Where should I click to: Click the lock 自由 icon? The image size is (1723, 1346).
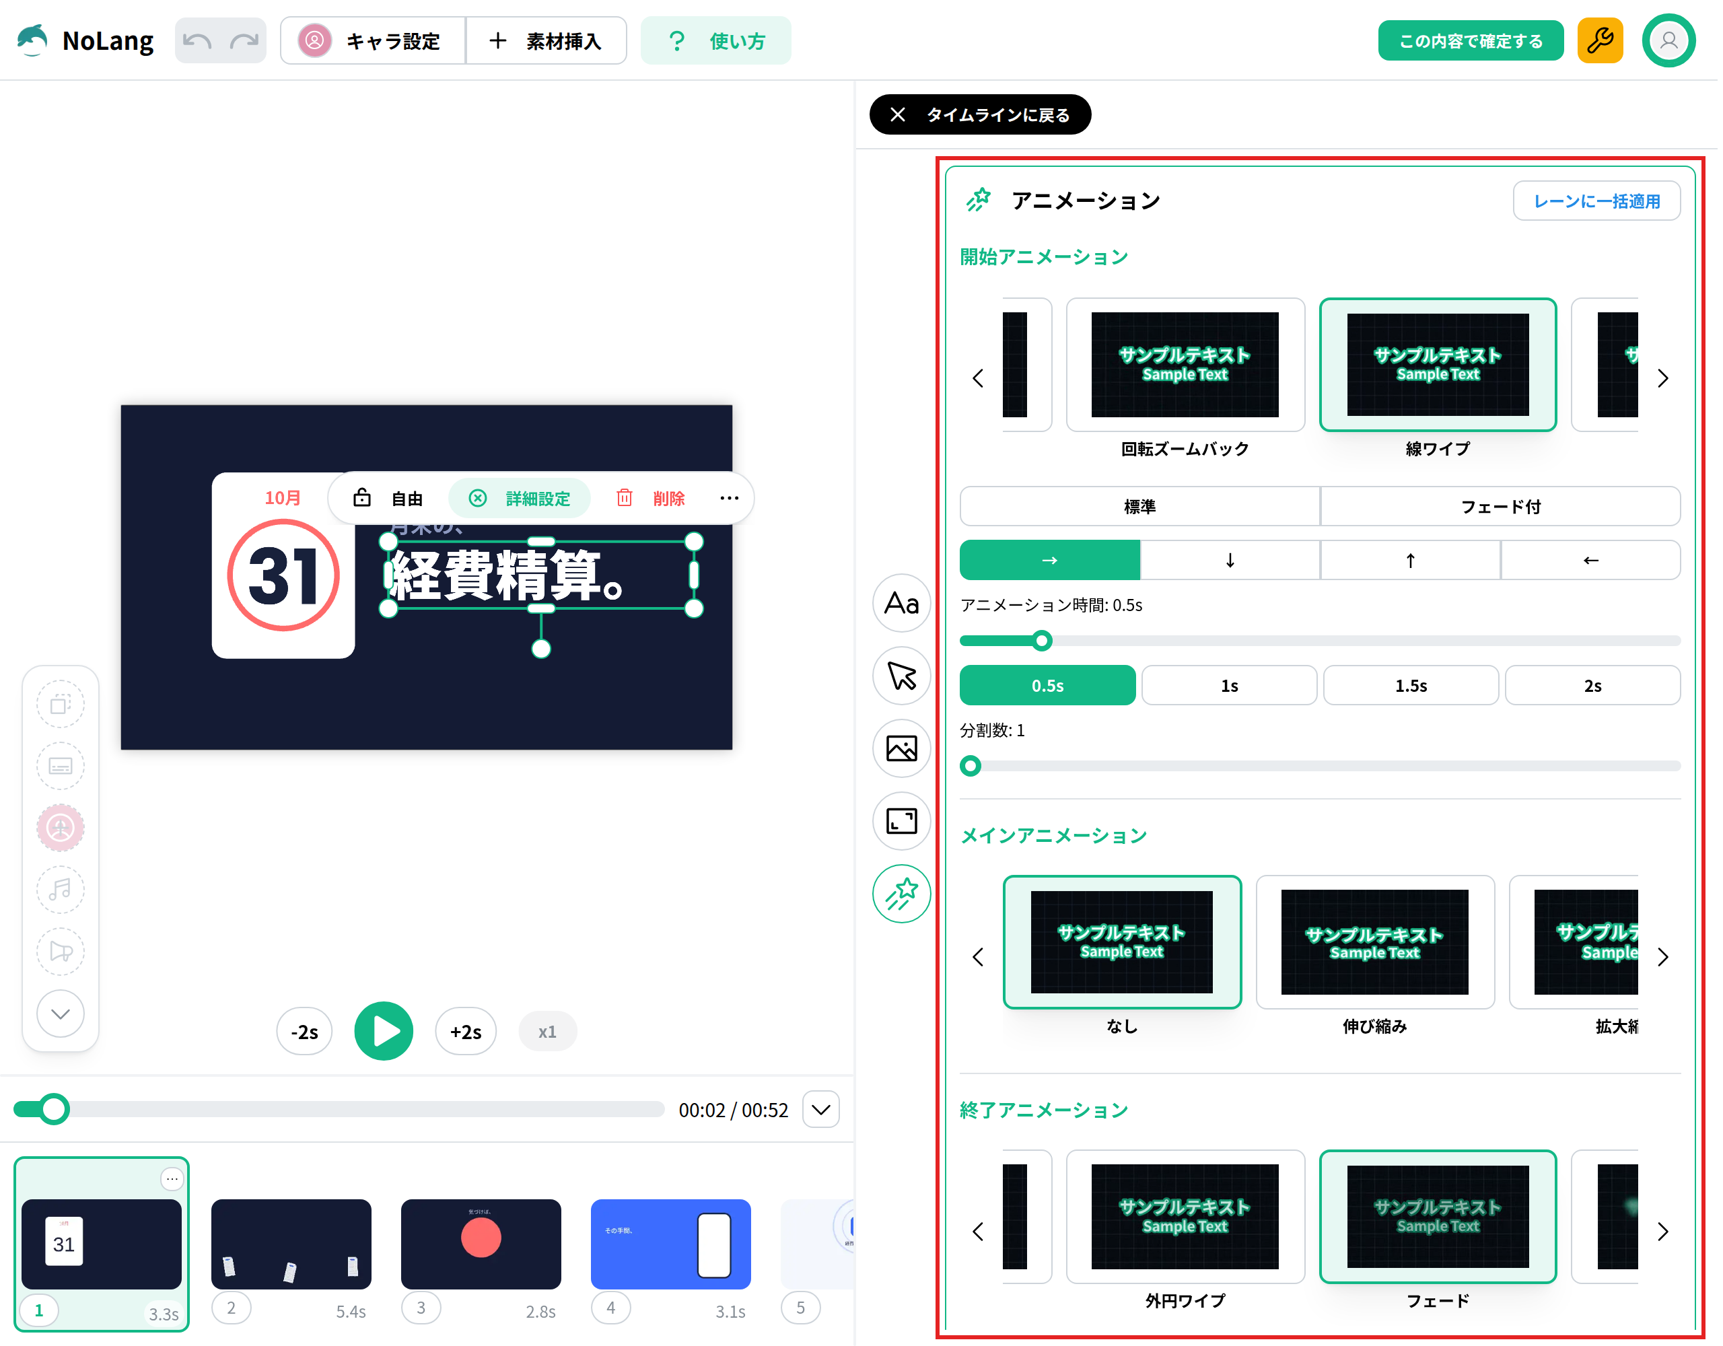point(363,499)
